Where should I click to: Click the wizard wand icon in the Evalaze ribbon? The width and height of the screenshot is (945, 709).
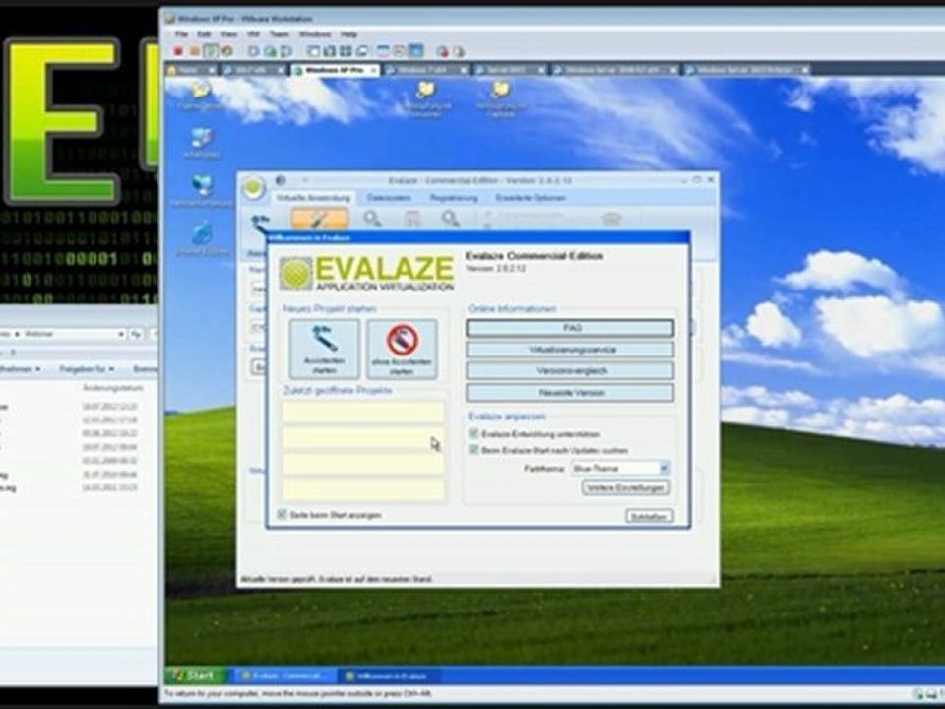(x=261, y=224)
